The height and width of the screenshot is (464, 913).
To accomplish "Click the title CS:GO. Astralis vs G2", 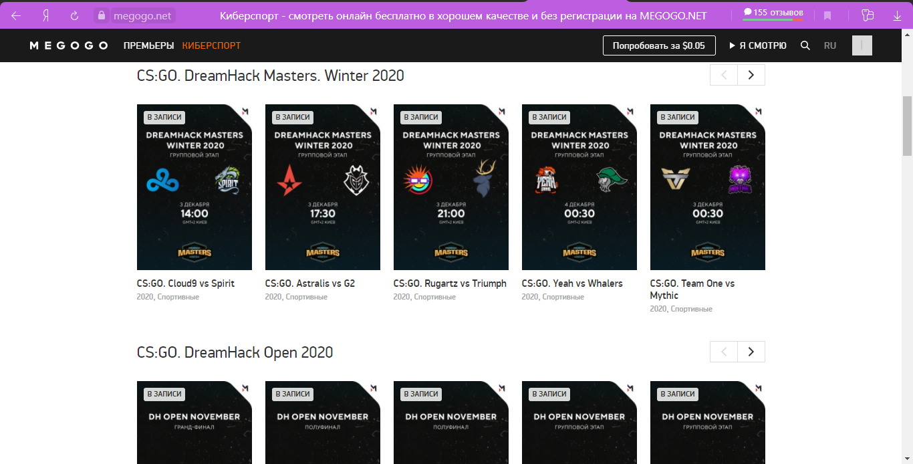I will point(310,283).
